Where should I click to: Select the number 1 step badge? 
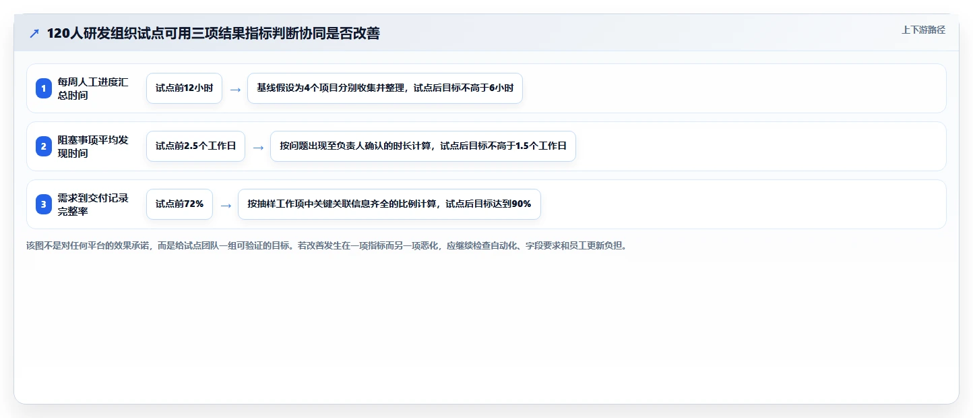pyautogui.click(x=44, y=88)
